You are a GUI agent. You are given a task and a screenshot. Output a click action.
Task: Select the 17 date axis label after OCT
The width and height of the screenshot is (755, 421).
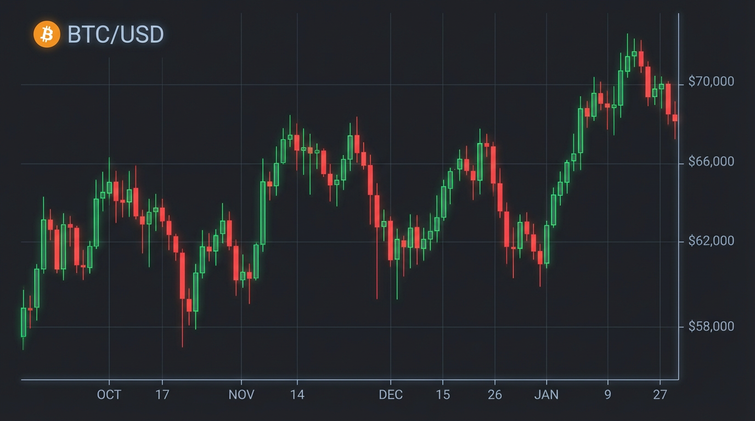pos(162,395)
